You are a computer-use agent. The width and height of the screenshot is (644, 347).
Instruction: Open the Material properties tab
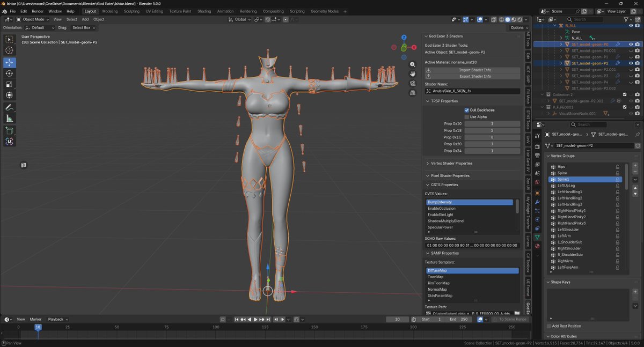[x=537, y=246]
